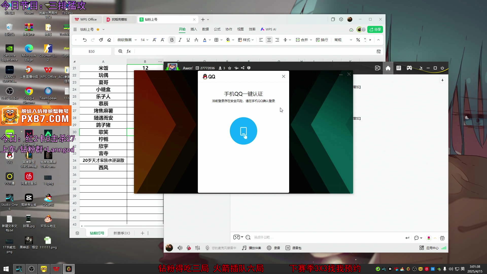
Task: Tap the blue phone QQ verification icon
Action: pyautogui.click(x=243, y=131)
